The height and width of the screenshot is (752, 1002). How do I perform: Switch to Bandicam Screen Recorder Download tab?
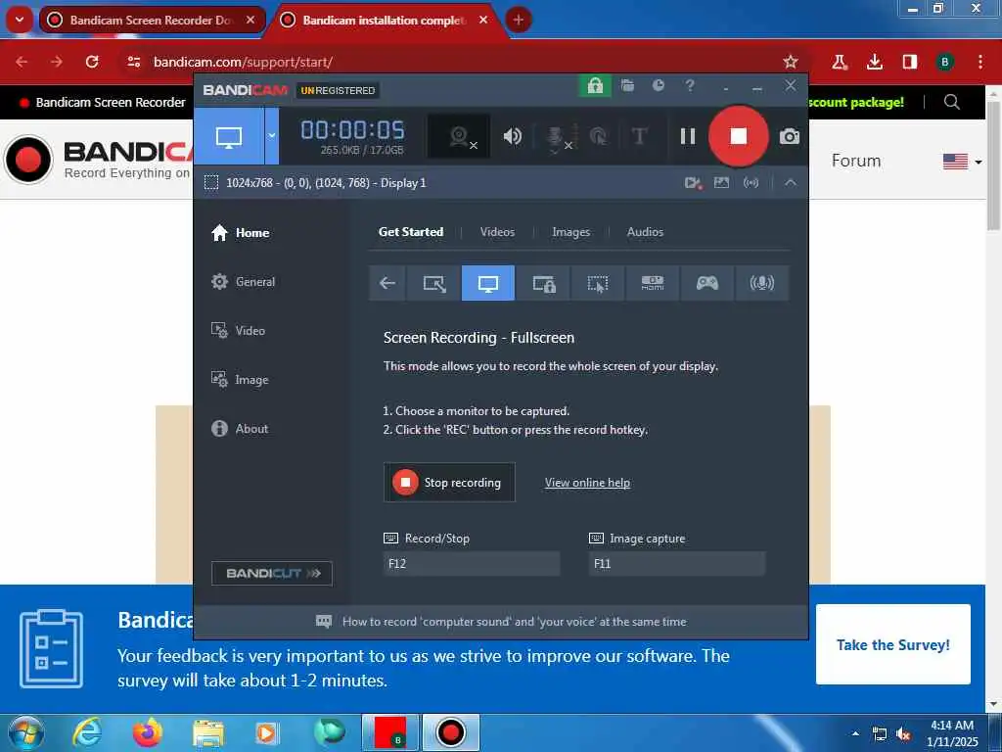(152, 21)
